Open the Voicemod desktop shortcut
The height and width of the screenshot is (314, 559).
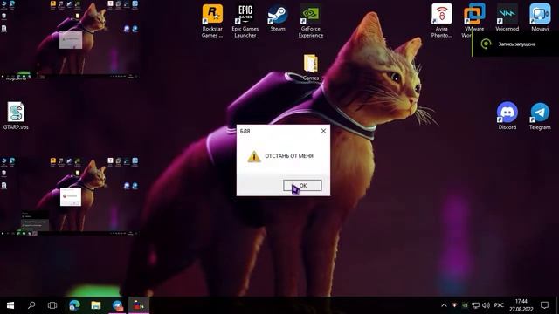click(507, 17)
